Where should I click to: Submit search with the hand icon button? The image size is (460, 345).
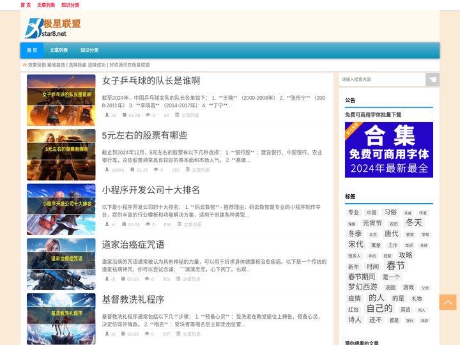[432, 79]
